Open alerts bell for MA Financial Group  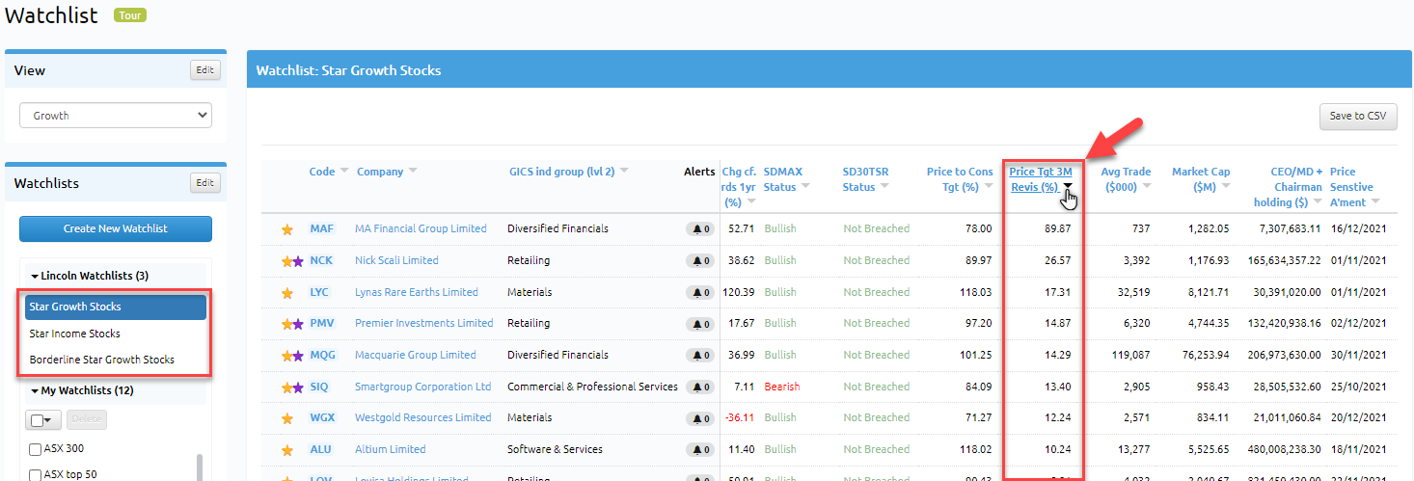pyautogui.click(x=700, y=229)
